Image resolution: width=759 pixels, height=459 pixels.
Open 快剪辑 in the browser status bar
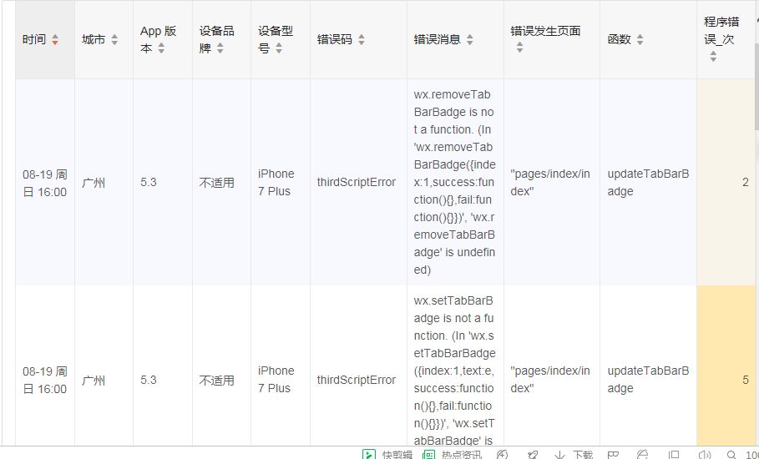(387, 454)
